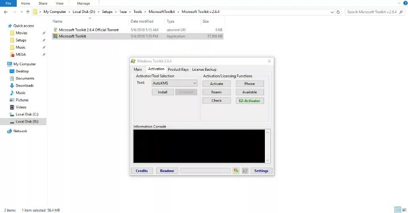Open the Movies quick access folder
Image resolution: width=408 pixels, height=213 pixels.
[21, 33]
